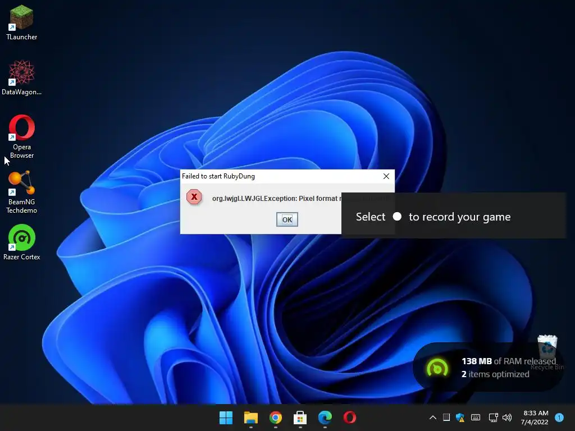Screen dimensions: 575x431
Task: Open the notification center badge
Action: (x=559, y=418)
